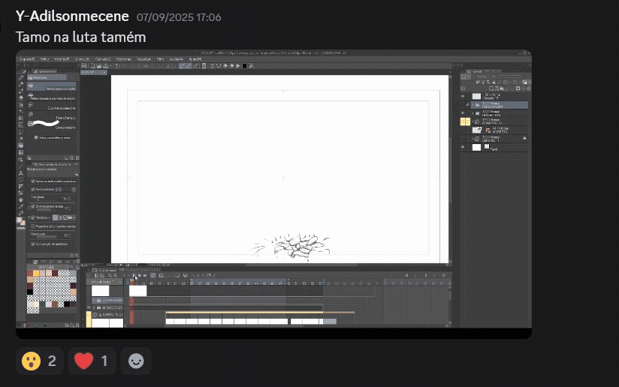Select the Eraser tool in left toolbar
This screenshot has width=619, height=387.
tap(21, 97)
